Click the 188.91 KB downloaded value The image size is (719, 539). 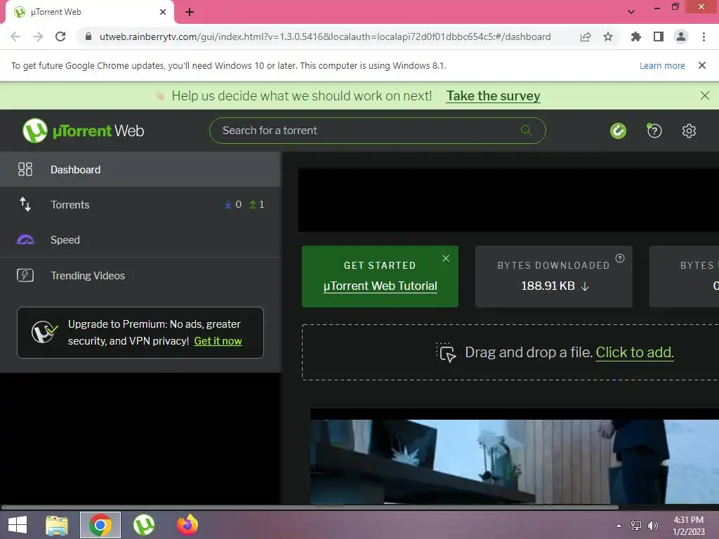pyautogui.click(x=548, y=286)
